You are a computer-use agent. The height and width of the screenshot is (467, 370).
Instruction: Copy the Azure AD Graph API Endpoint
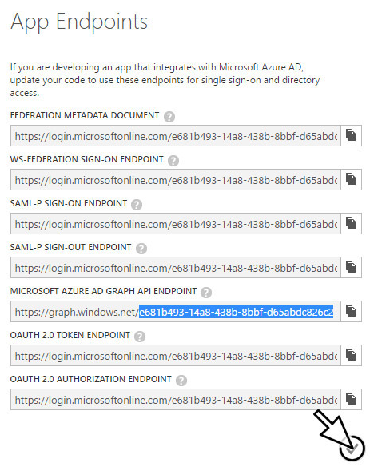(352, 311)
